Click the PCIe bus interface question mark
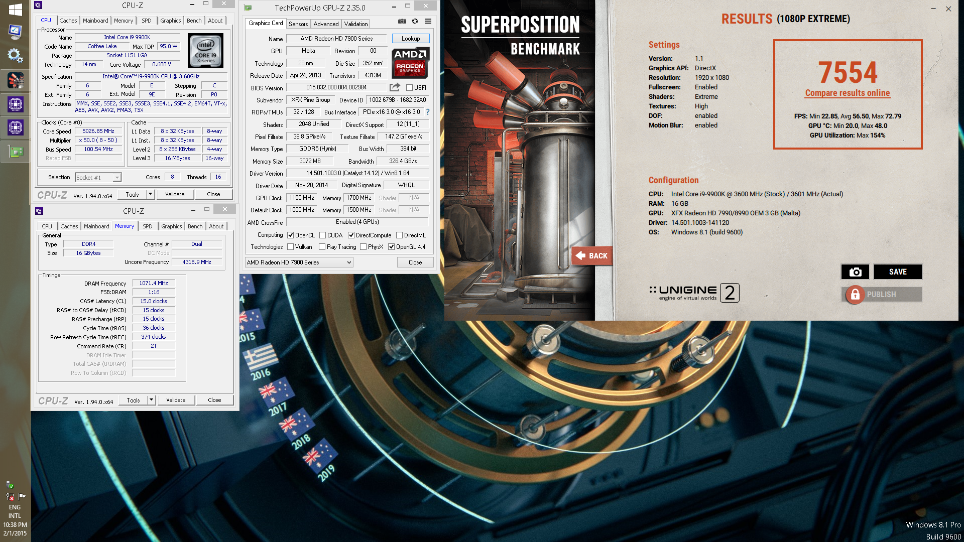The image size is (964, 542). (x=428, y=112)
